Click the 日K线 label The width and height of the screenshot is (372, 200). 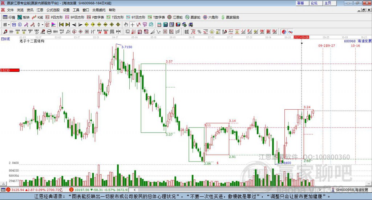coord(5,39)
